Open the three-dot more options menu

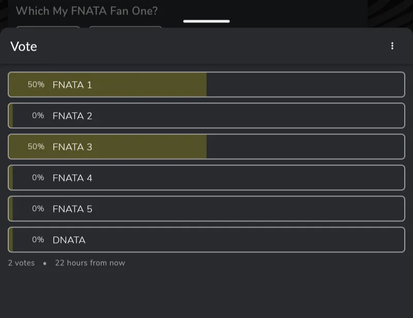click(x=392, y=46)
